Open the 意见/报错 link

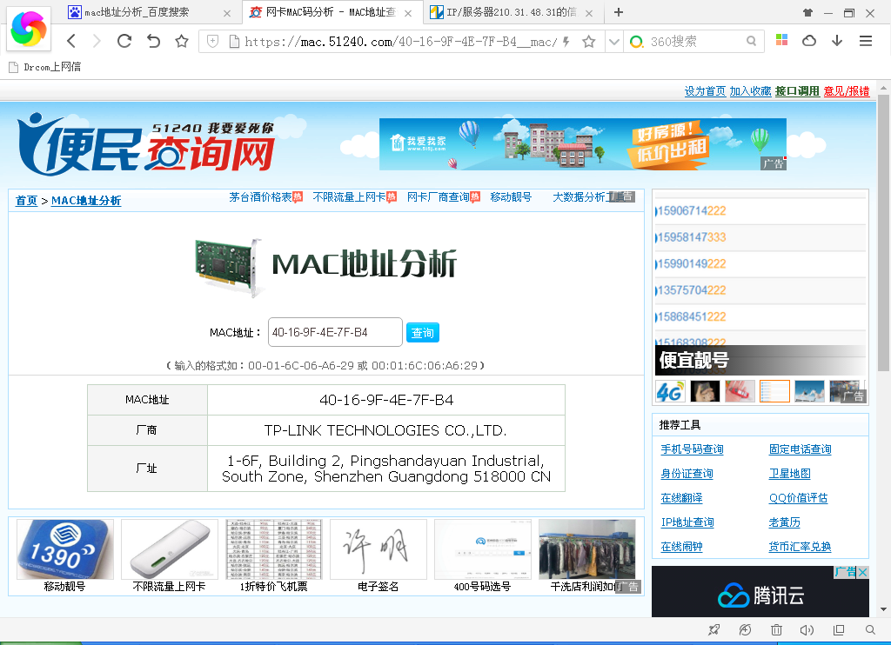[846, 91]
